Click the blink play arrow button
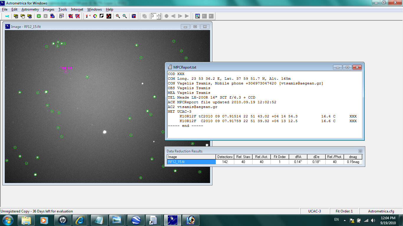This screenshot has width=403, height=226. click(187, 16)
